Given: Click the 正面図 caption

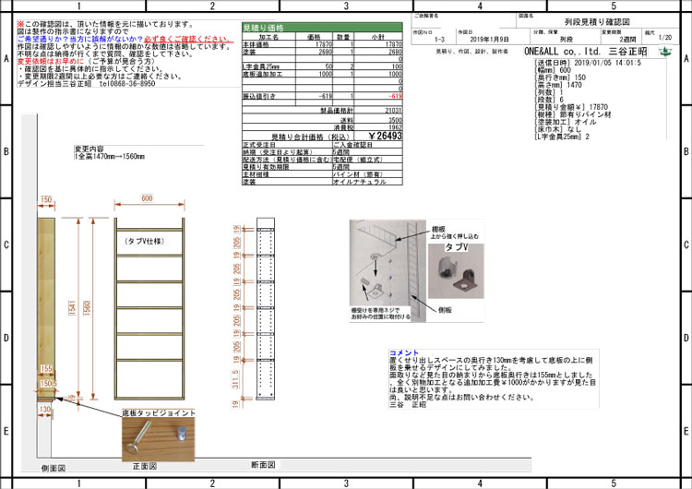Looking at the screenshot, I should (x=145, y=466).
